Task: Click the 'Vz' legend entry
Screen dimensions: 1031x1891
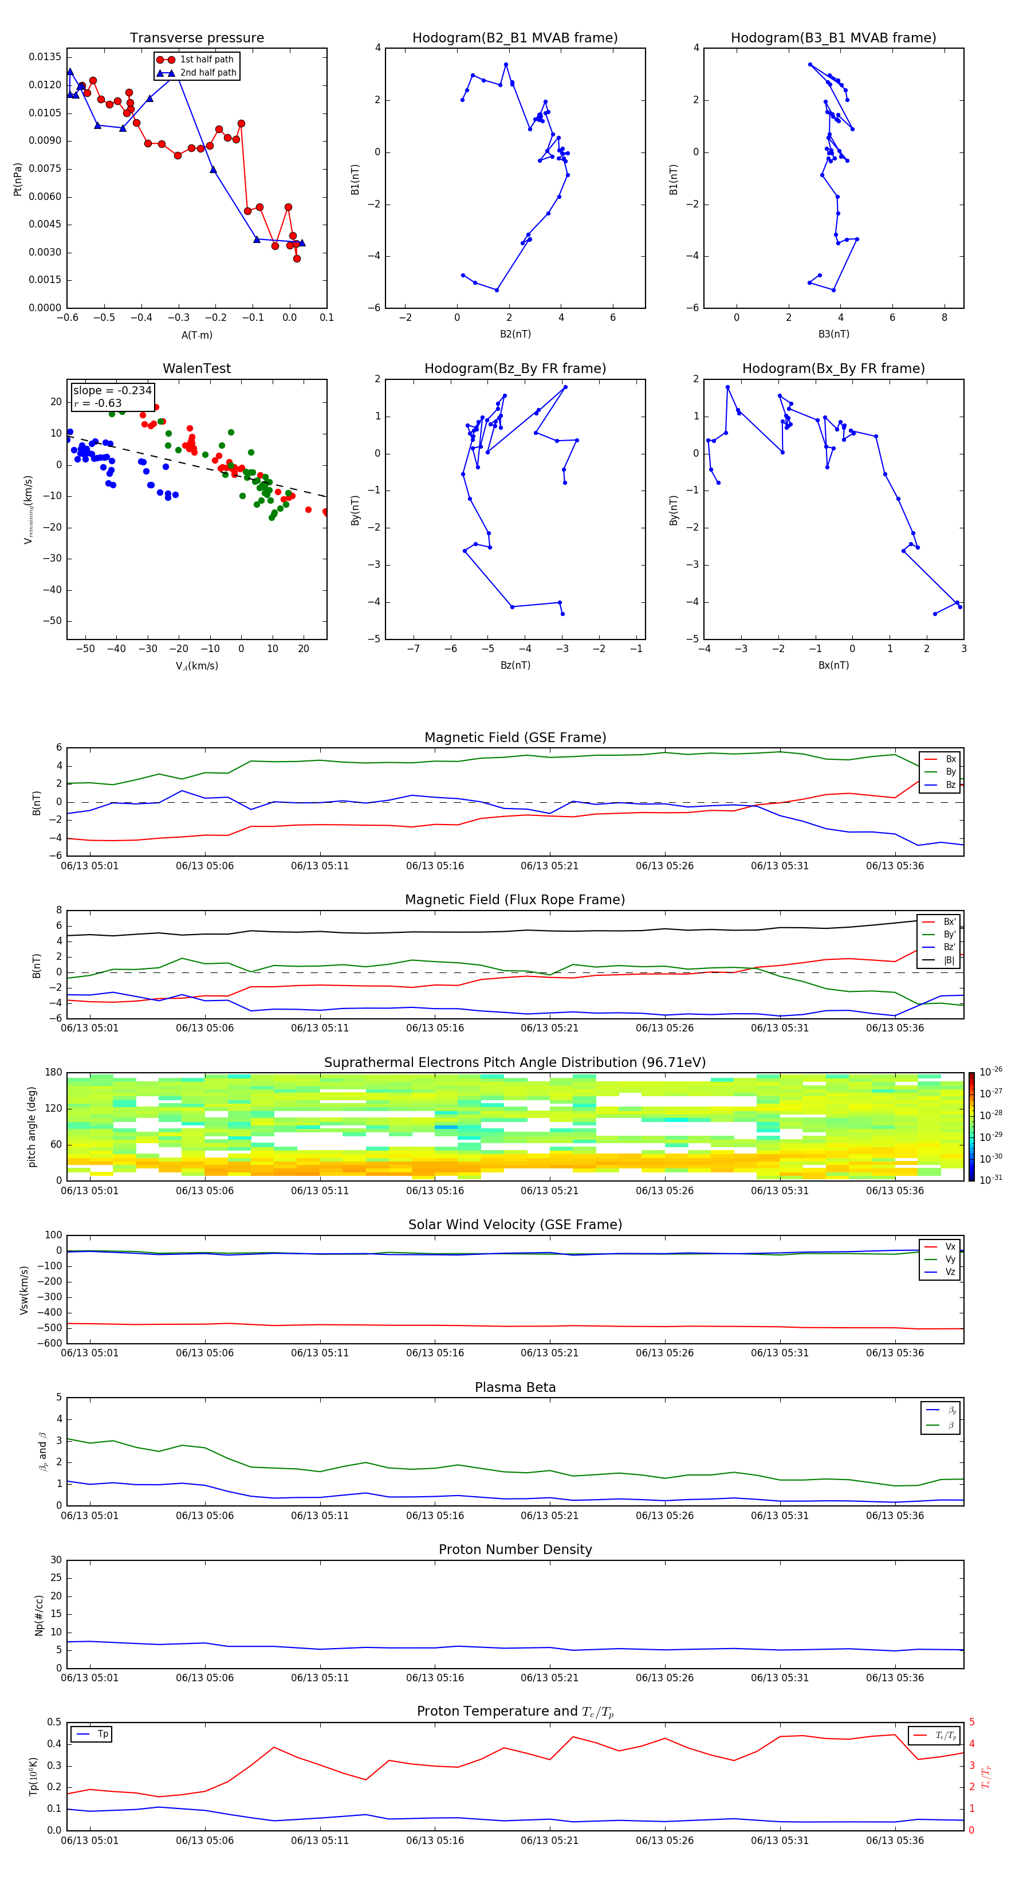Action: click(x=940, y=1272)
